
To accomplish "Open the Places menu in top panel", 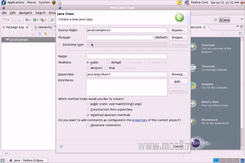I will [x=32, y=2].
